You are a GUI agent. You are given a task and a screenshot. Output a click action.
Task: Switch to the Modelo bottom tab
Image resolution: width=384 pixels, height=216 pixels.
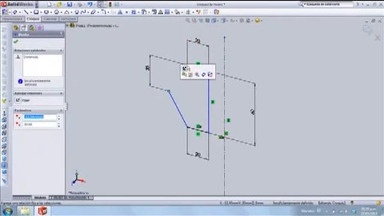[40, 197]
